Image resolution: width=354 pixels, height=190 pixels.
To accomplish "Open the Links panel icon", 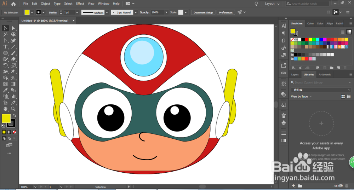I will [x=284, y=73].
